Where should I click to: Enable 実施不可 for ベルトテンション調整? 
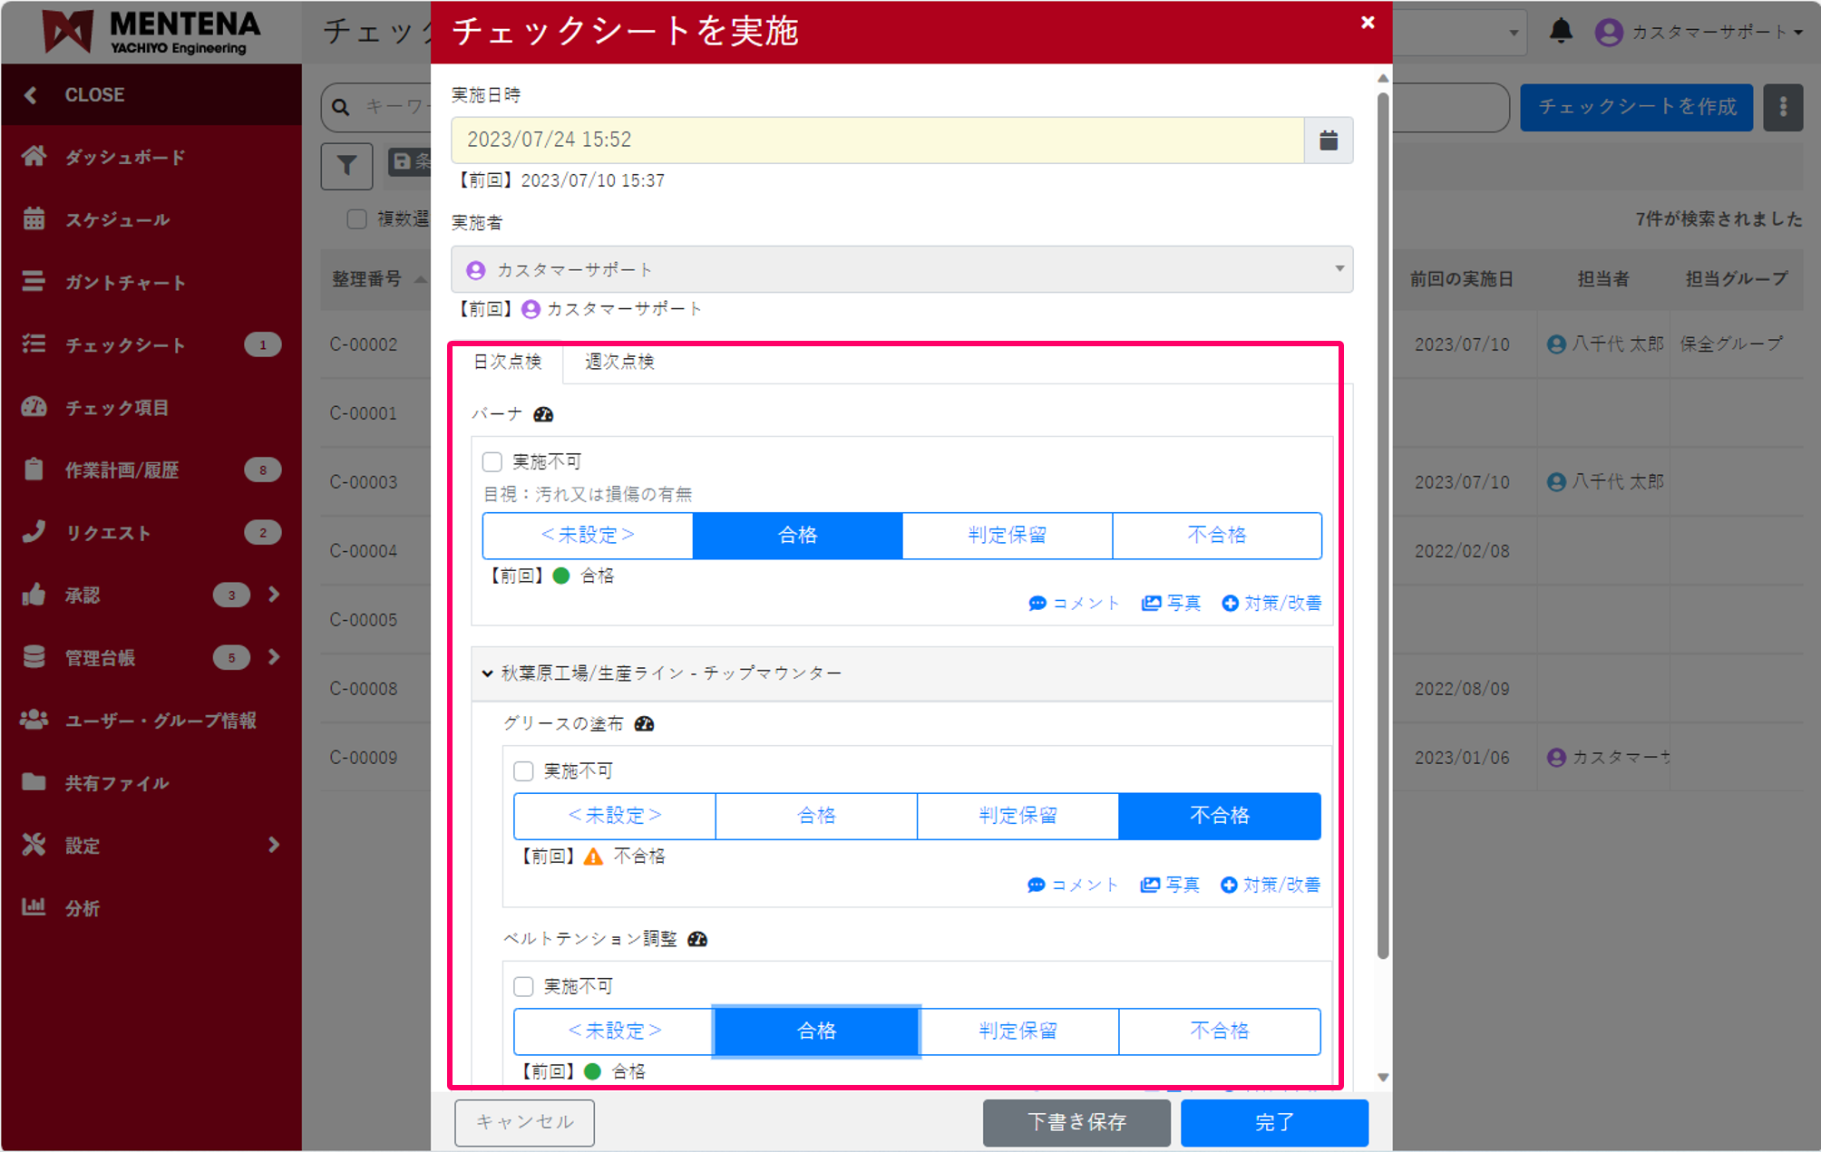pyautogui.click(x=523, y=985)
